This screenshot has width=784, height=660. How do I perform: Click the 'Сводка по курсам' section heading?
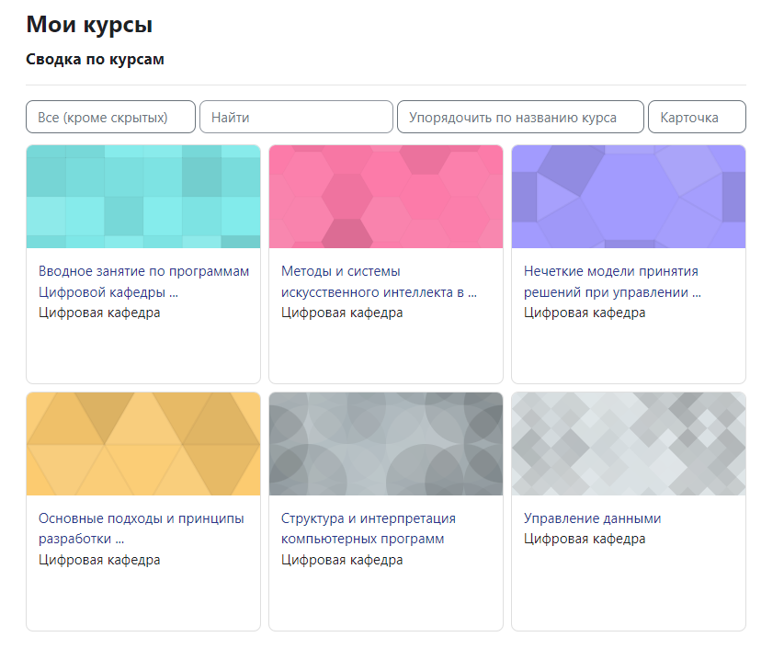(x=95, y=60)
